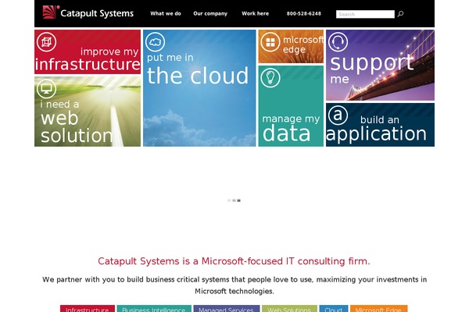This screenshot has height=312, width=469.
Task: Select the second slideshow indicator dot
Action: pos(234,200)
